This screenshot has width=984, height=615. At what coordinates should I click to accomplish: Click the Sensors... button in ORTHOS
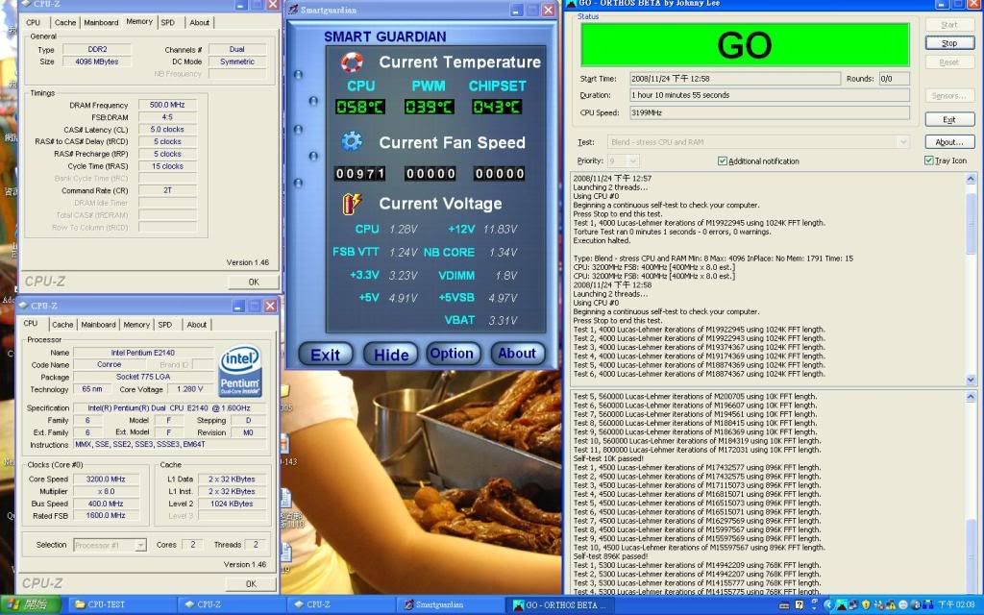pos(949,95)
